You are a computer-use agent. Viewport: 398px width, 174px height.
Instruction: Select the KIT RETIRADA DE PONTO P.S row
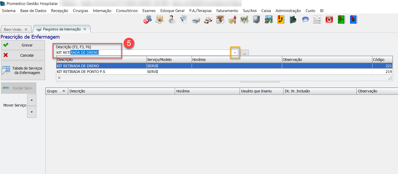(x=101, y=72)
